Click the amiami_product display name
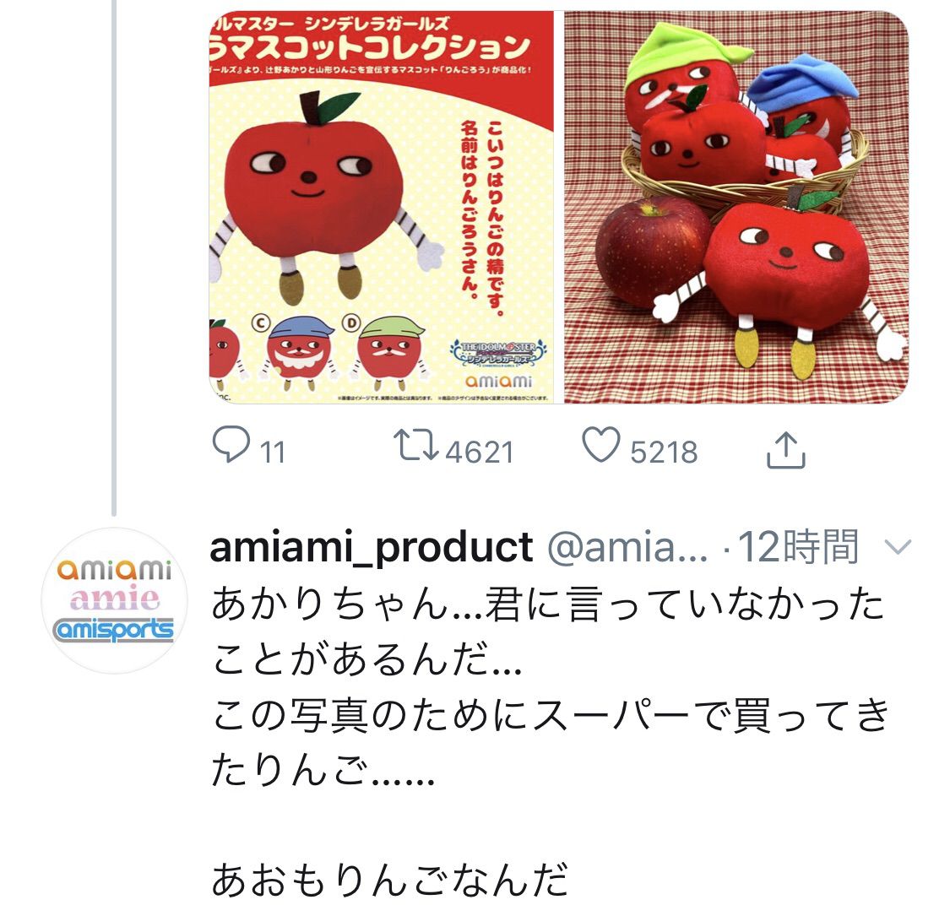This screenshot has height=916, width=950. point(372,547)
